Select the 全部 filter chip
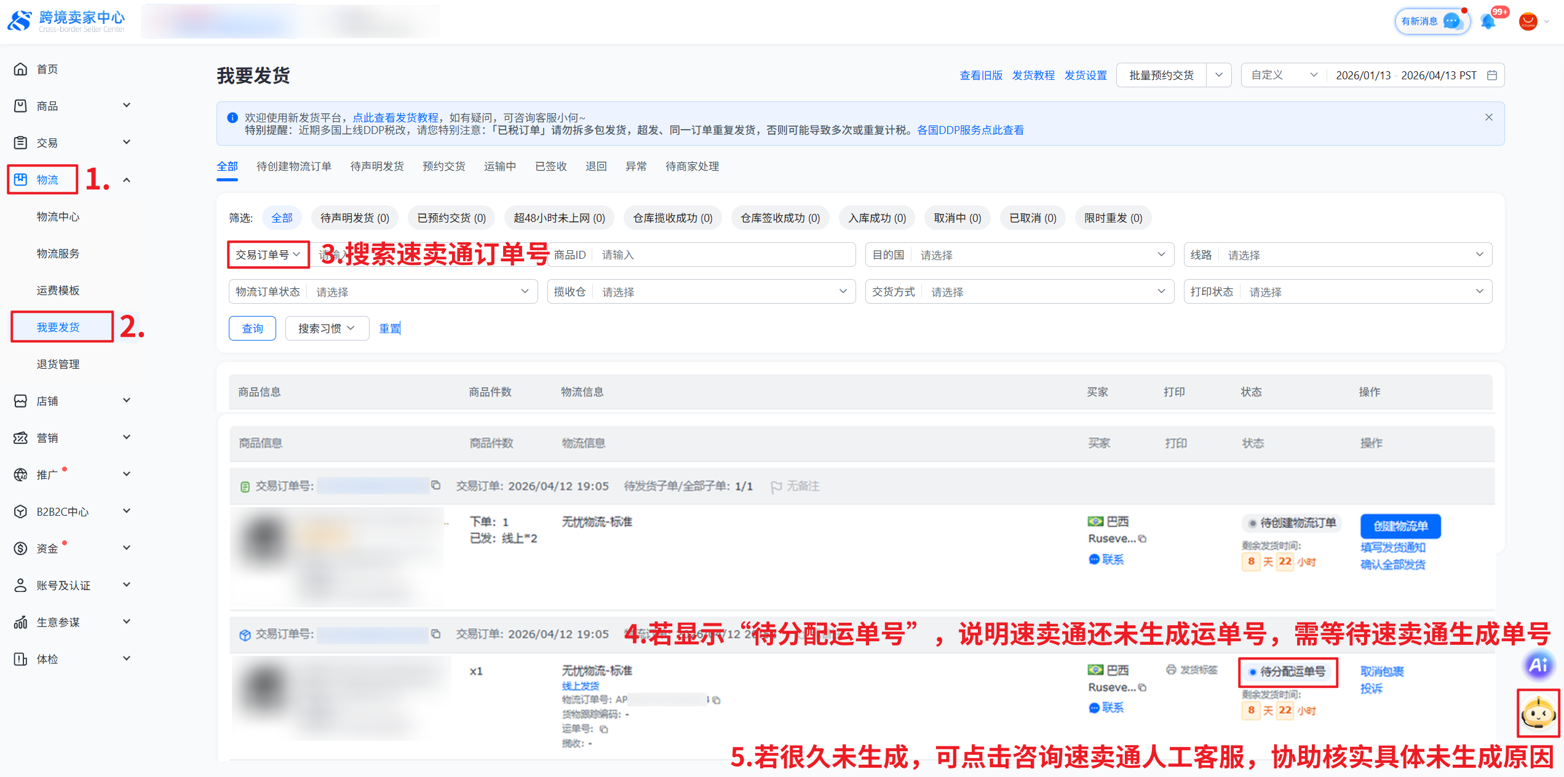Image resolution: width=1564 pixels, height=777 pixels. click(x=282, y=218)
